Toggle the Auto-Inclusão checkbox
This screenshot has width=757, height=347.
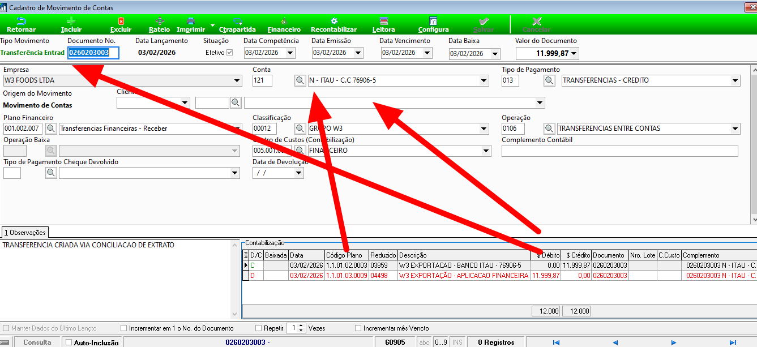[x=69, y=342]
